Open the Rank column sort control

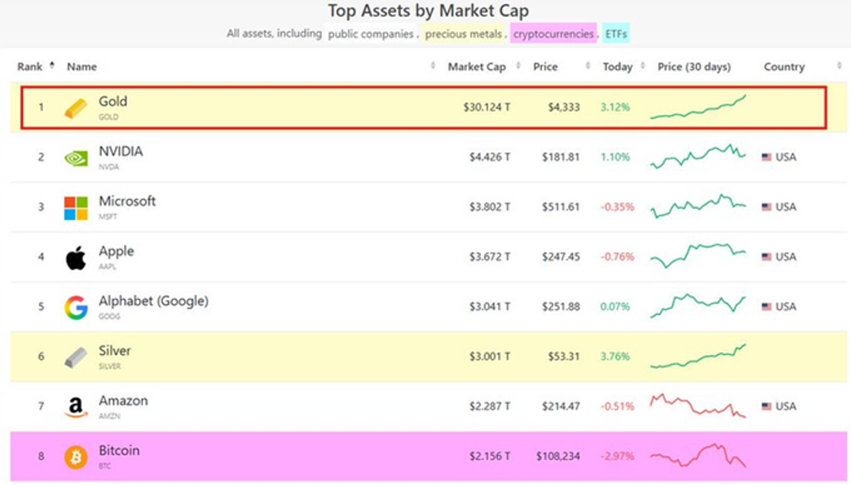point(51,64)
